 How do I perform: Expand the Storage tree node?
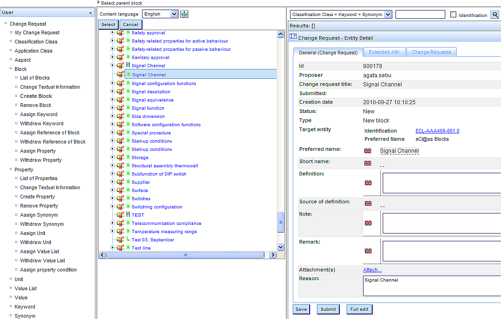(113, 157)
